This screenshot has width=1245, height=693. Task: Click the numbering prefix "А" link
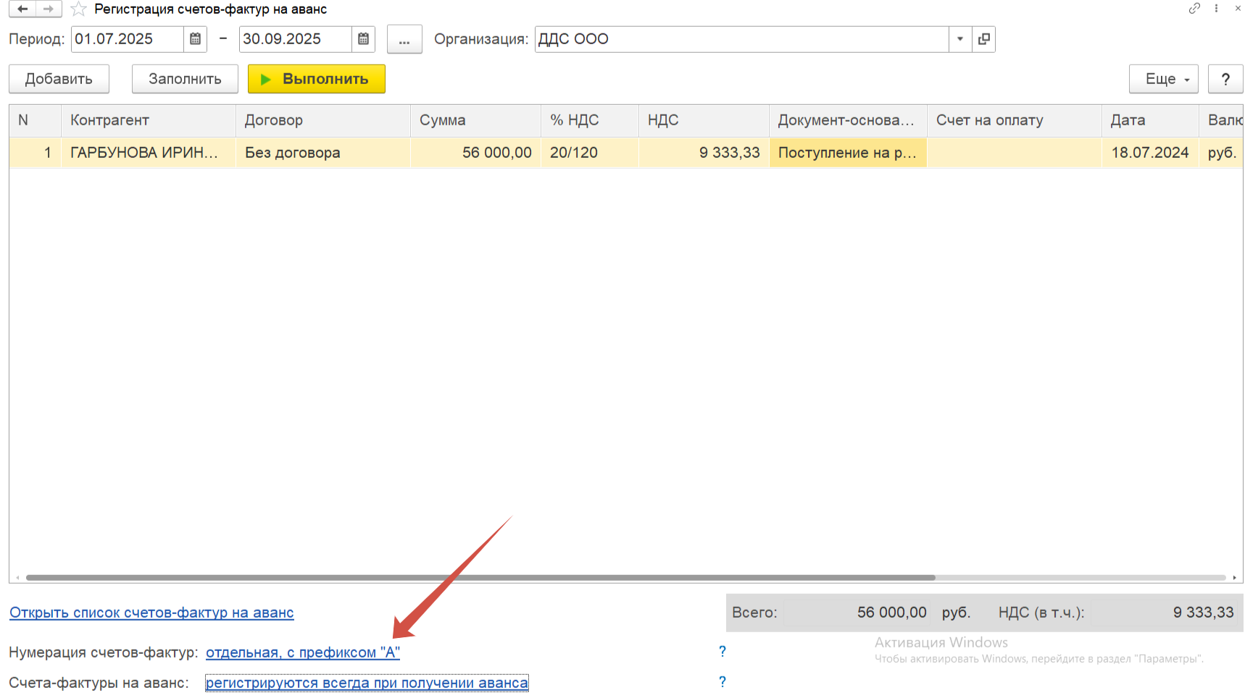(x=303, y=652)
